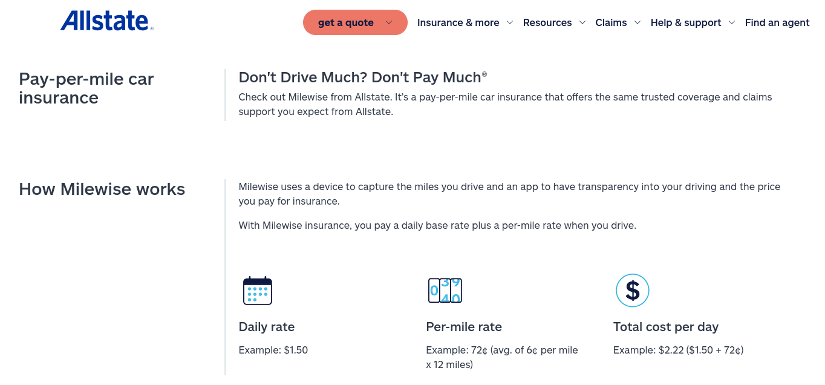Image resolution: width=825 pixels, height=385 pixels.
Task: Click the odometer Per-mile rate icon
Action: 445,291
